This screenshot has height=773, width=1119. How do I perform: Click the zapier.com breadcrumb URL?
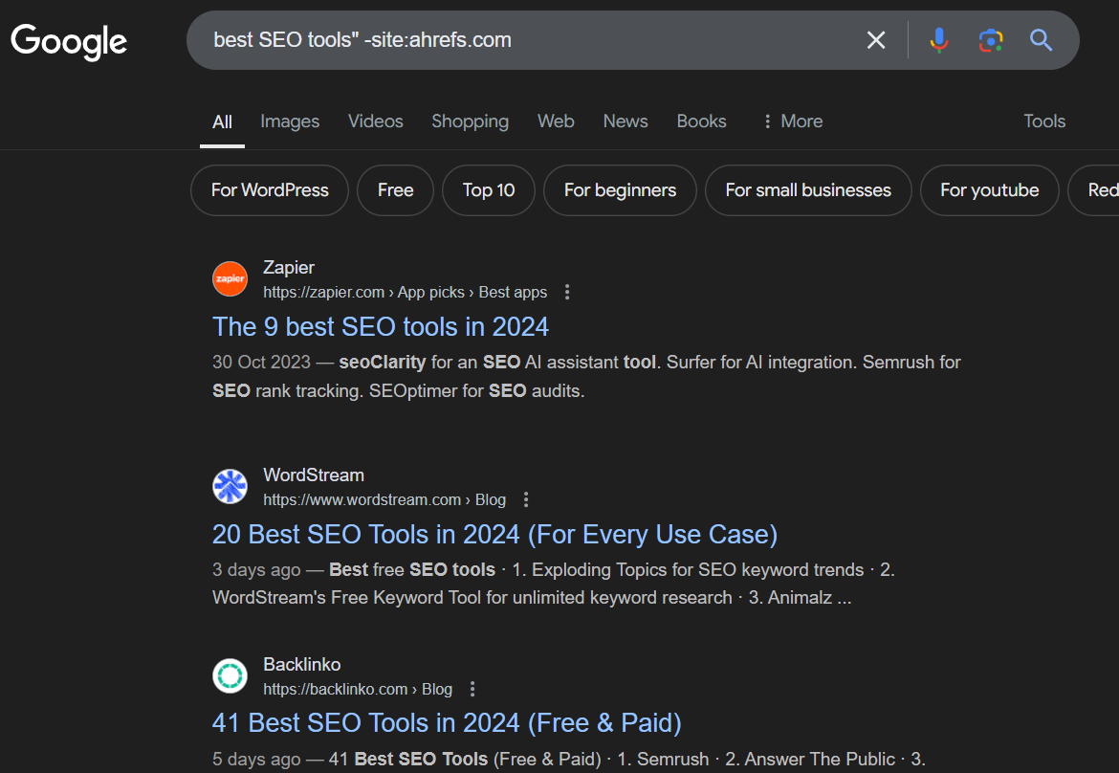pyautogui.click(x=406, y=292)
